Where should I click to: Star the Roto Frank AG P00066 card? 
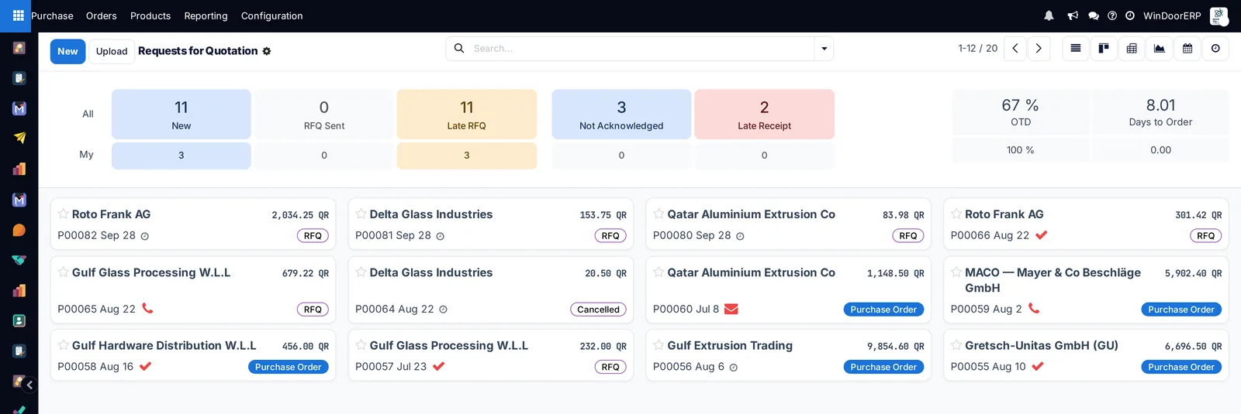click(x=956, y=214)
